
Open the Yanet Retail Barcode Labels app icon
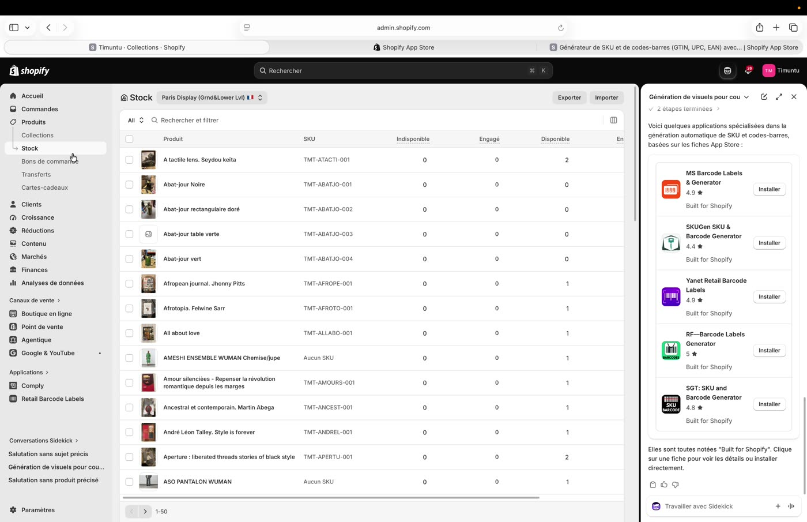[x=671, y=296]
